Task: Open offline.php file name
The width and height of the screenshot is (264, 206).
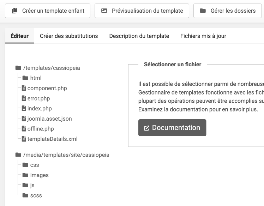Action: tap(41, 129)
